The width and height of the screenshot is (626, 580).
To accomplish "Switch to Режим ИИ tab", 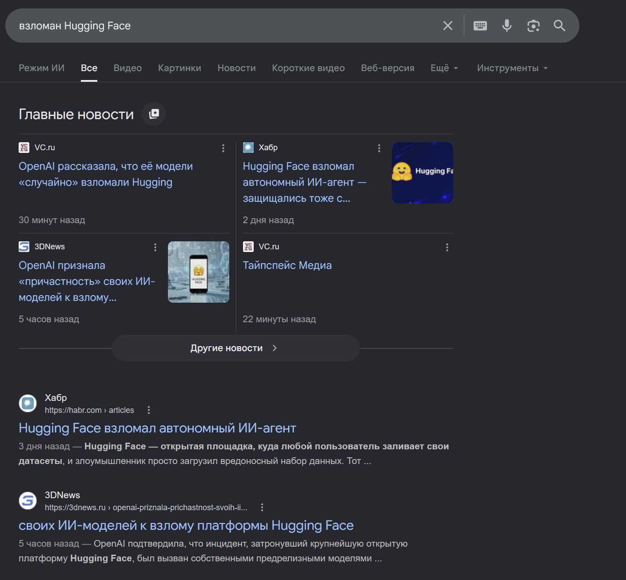I will 42,68.
